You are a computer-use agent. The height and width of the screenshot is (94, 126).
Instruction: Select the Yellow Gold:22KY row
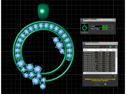tap(99, 62)
